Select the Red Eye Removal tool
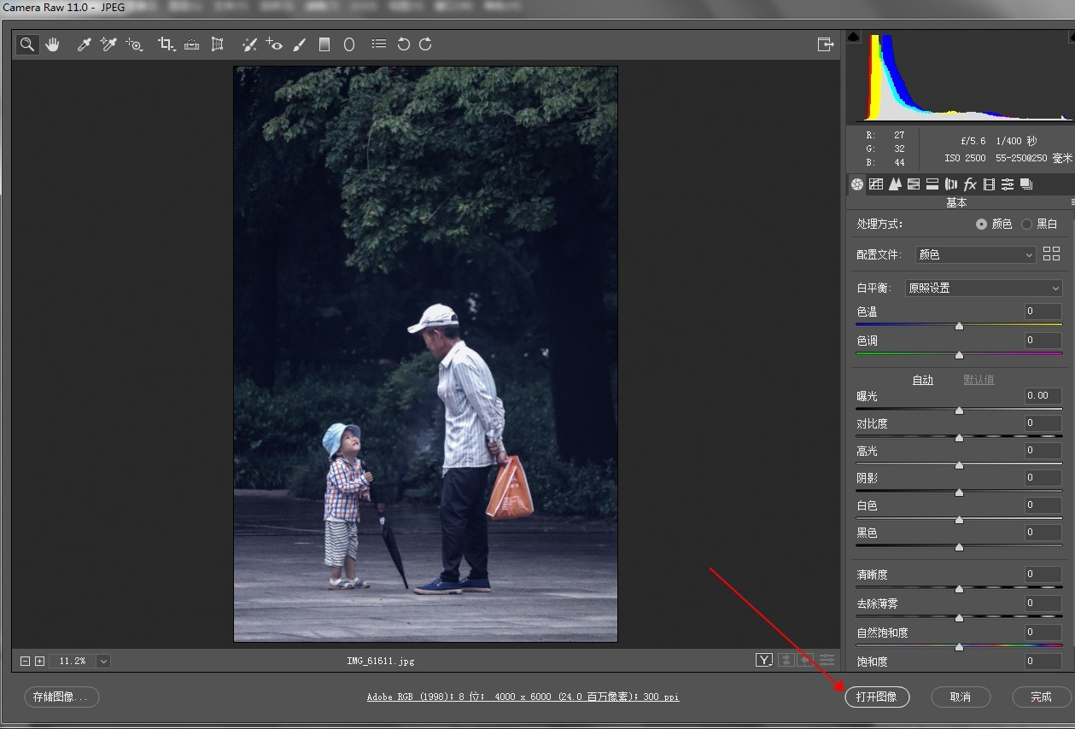 coord(274,44)
